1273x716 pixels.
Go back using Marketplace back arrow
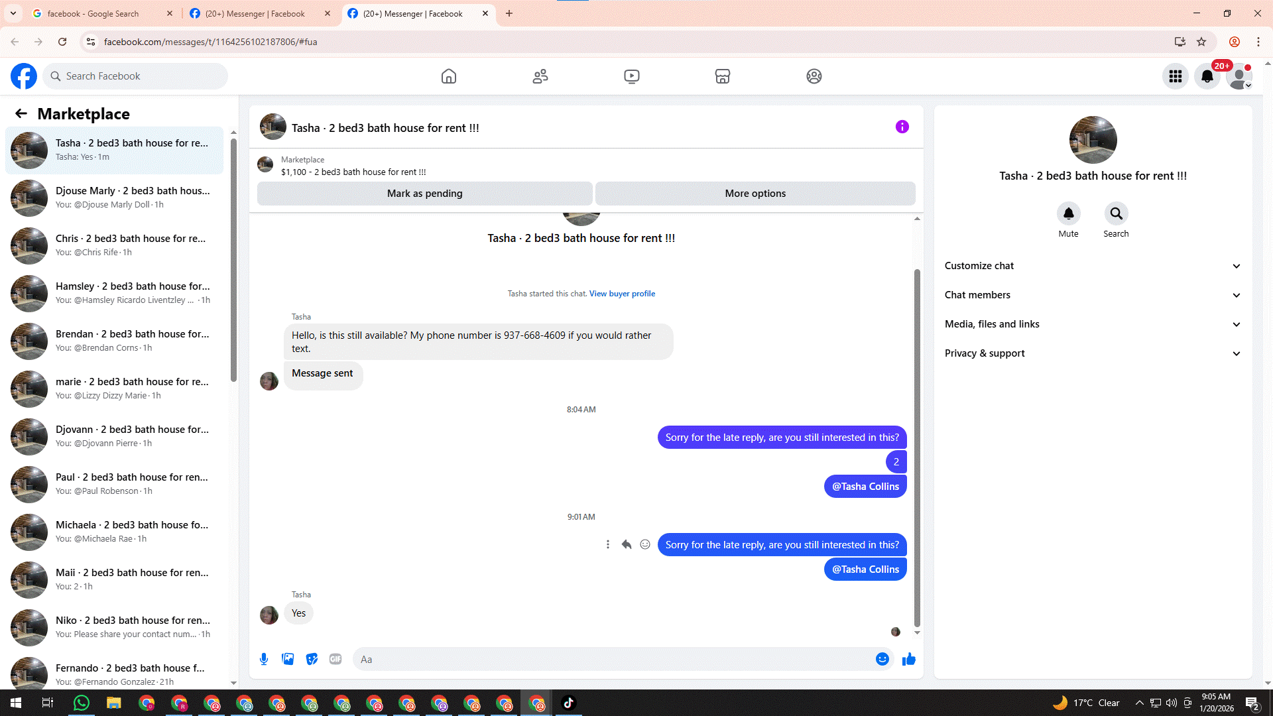point(21,113)
